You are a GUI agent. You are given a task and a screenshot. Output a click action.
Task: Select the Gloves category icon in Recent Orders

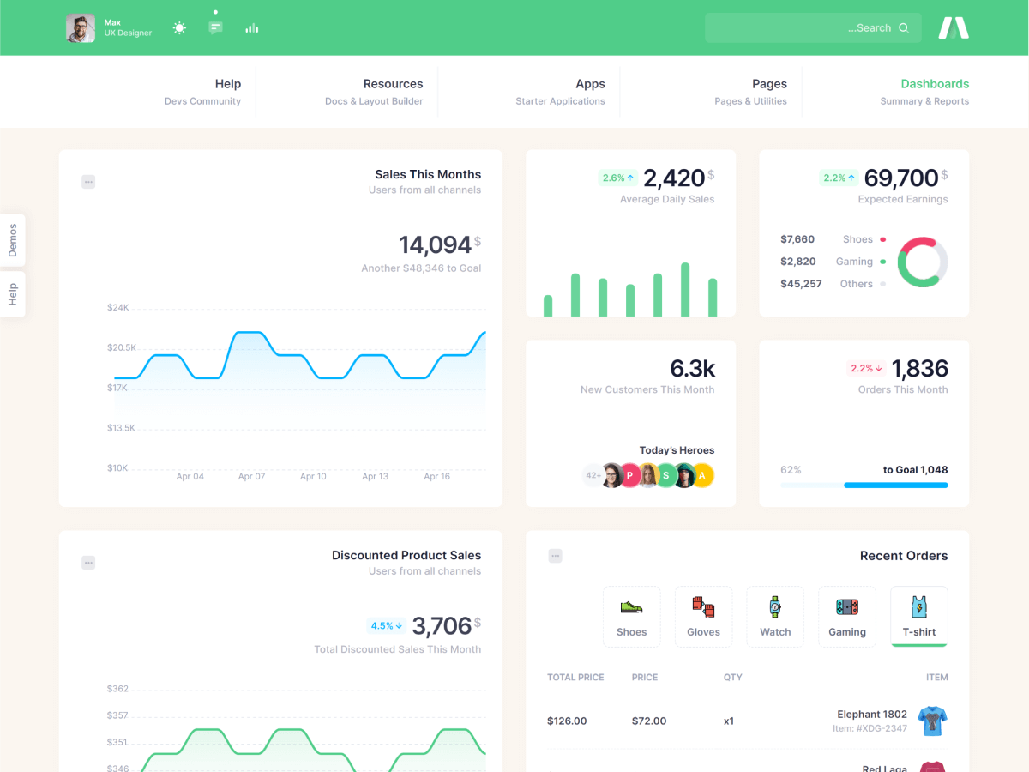tap(703, 616)
